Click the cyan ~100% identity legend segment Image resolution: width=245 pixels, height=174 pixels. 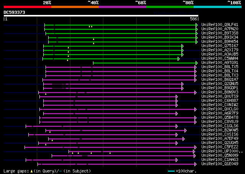(218, 7)
